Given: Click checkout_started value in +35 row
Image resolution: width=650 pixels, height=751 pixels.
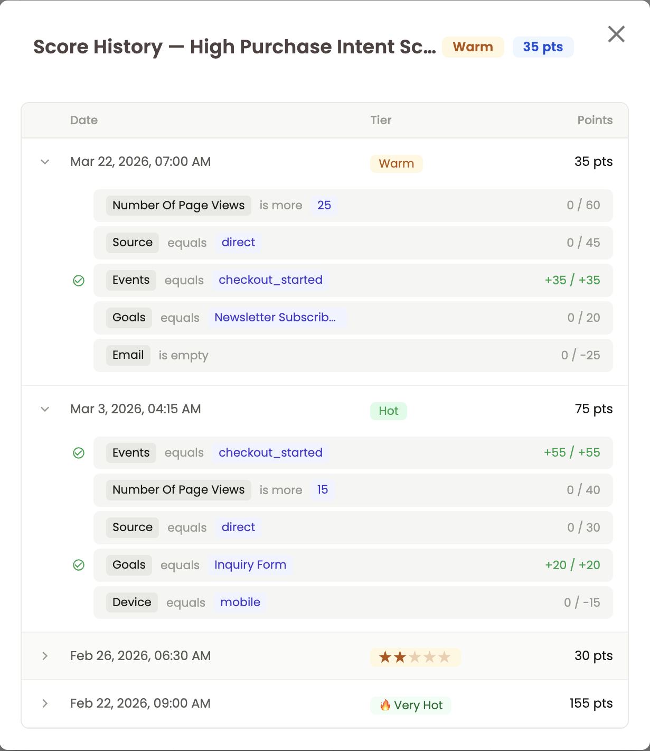Looking at the screenshot, I should (x=270, y=280).
